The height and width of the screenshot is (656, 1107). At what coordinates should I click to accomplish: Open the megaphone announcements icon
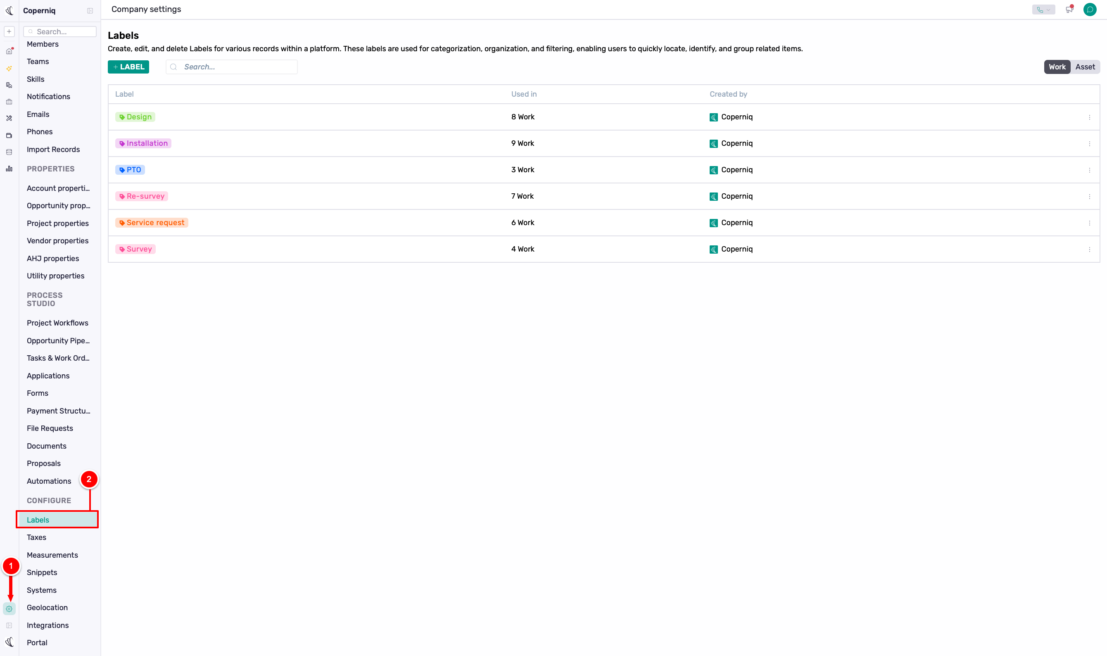1069,9
